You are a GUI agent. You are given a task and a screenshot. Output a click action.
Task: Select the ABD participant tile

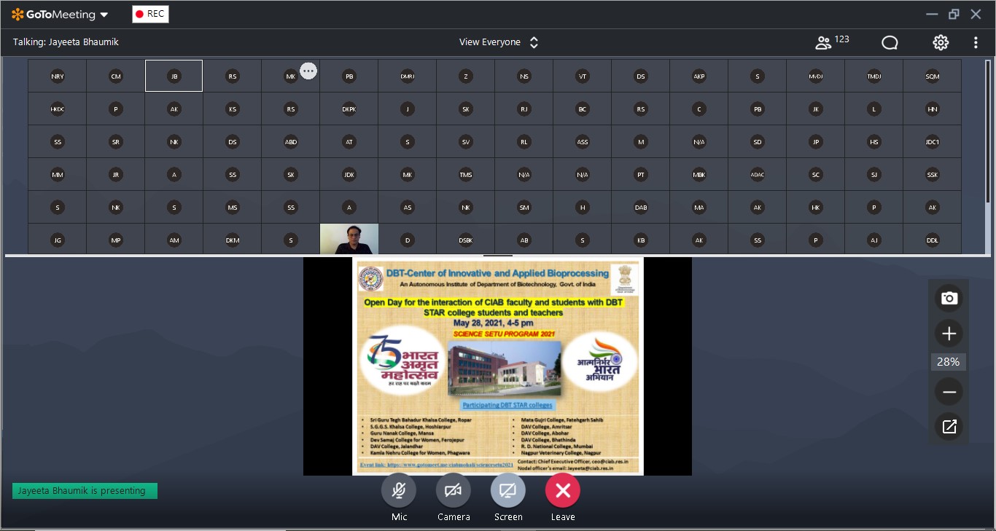(x=291, y=142)
